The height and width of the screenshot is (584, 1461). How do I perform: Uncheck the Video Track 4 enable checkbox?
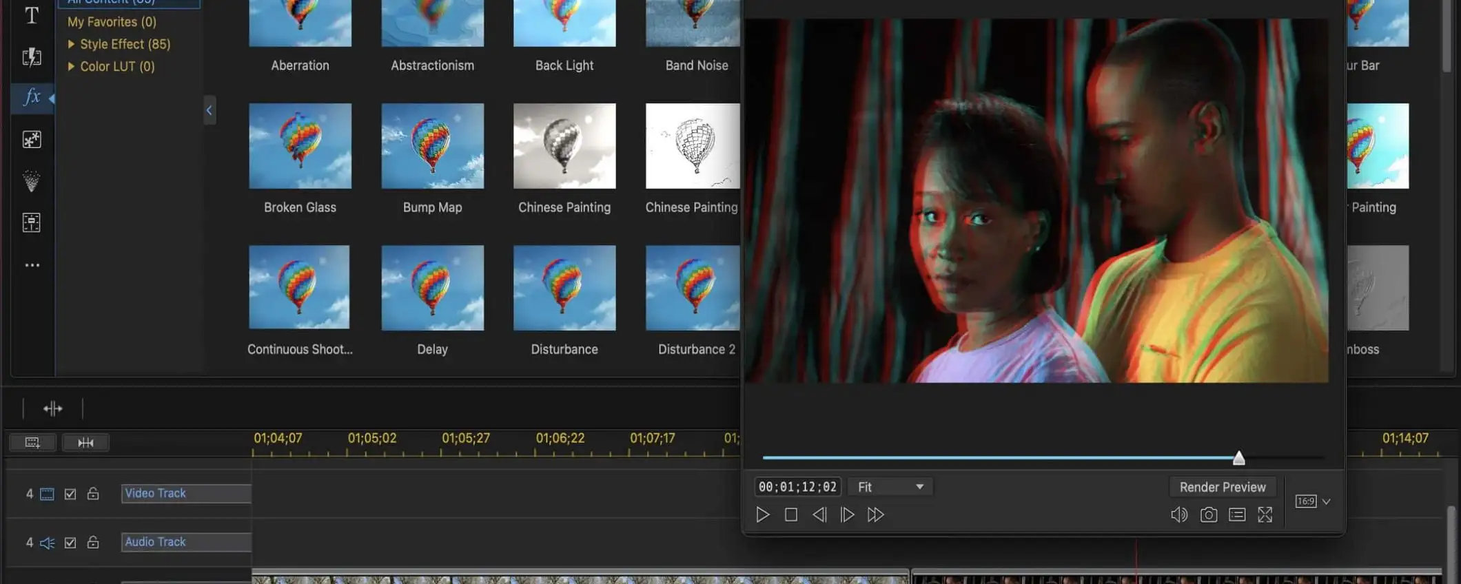70,494
